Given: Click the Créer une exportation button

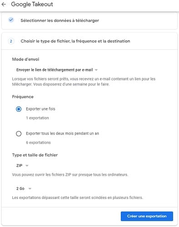Looking at the screenshot, I should click(147, 216).
